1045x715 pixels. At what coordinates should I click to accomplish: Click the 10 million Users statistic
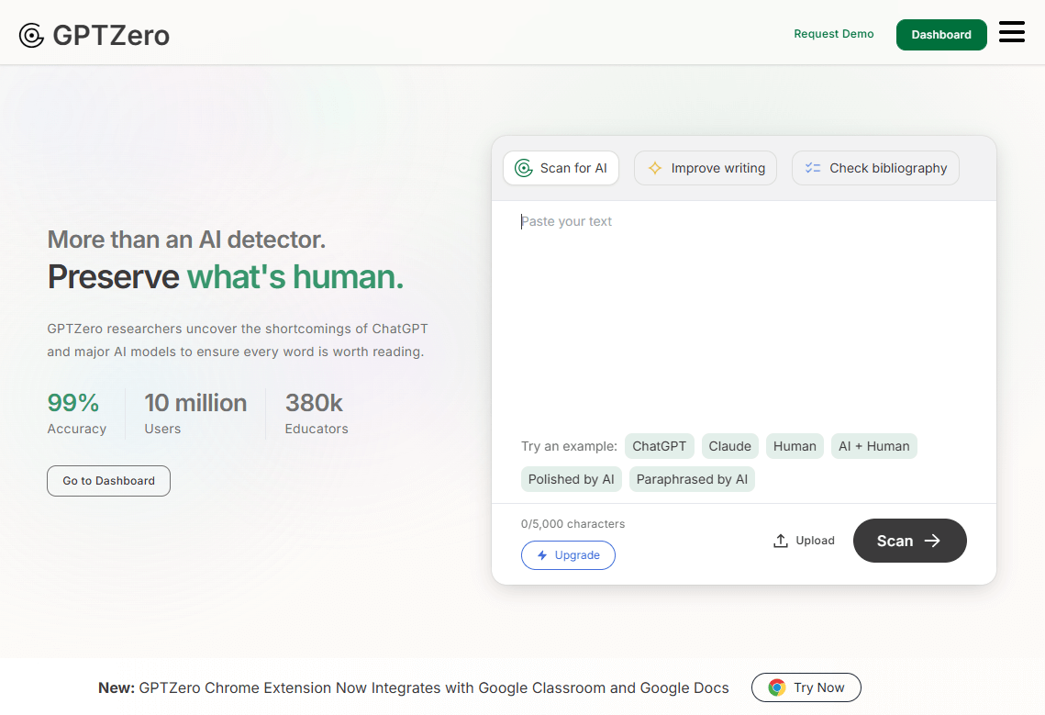click(x=195, y=414)
